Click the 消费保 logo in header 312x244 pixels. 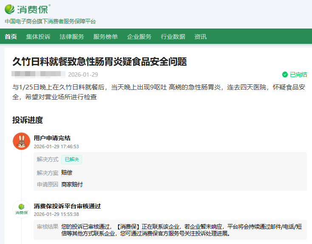pos(28,9)
